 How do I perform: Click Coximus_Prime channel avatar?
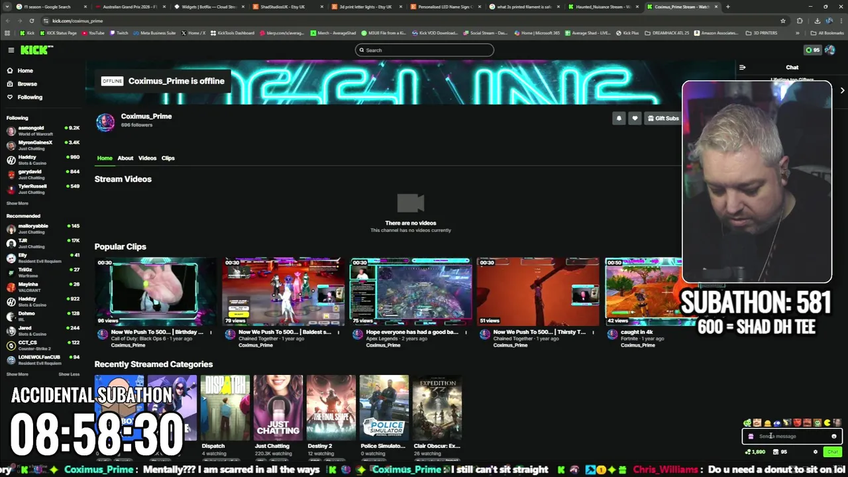coord(105,123)
